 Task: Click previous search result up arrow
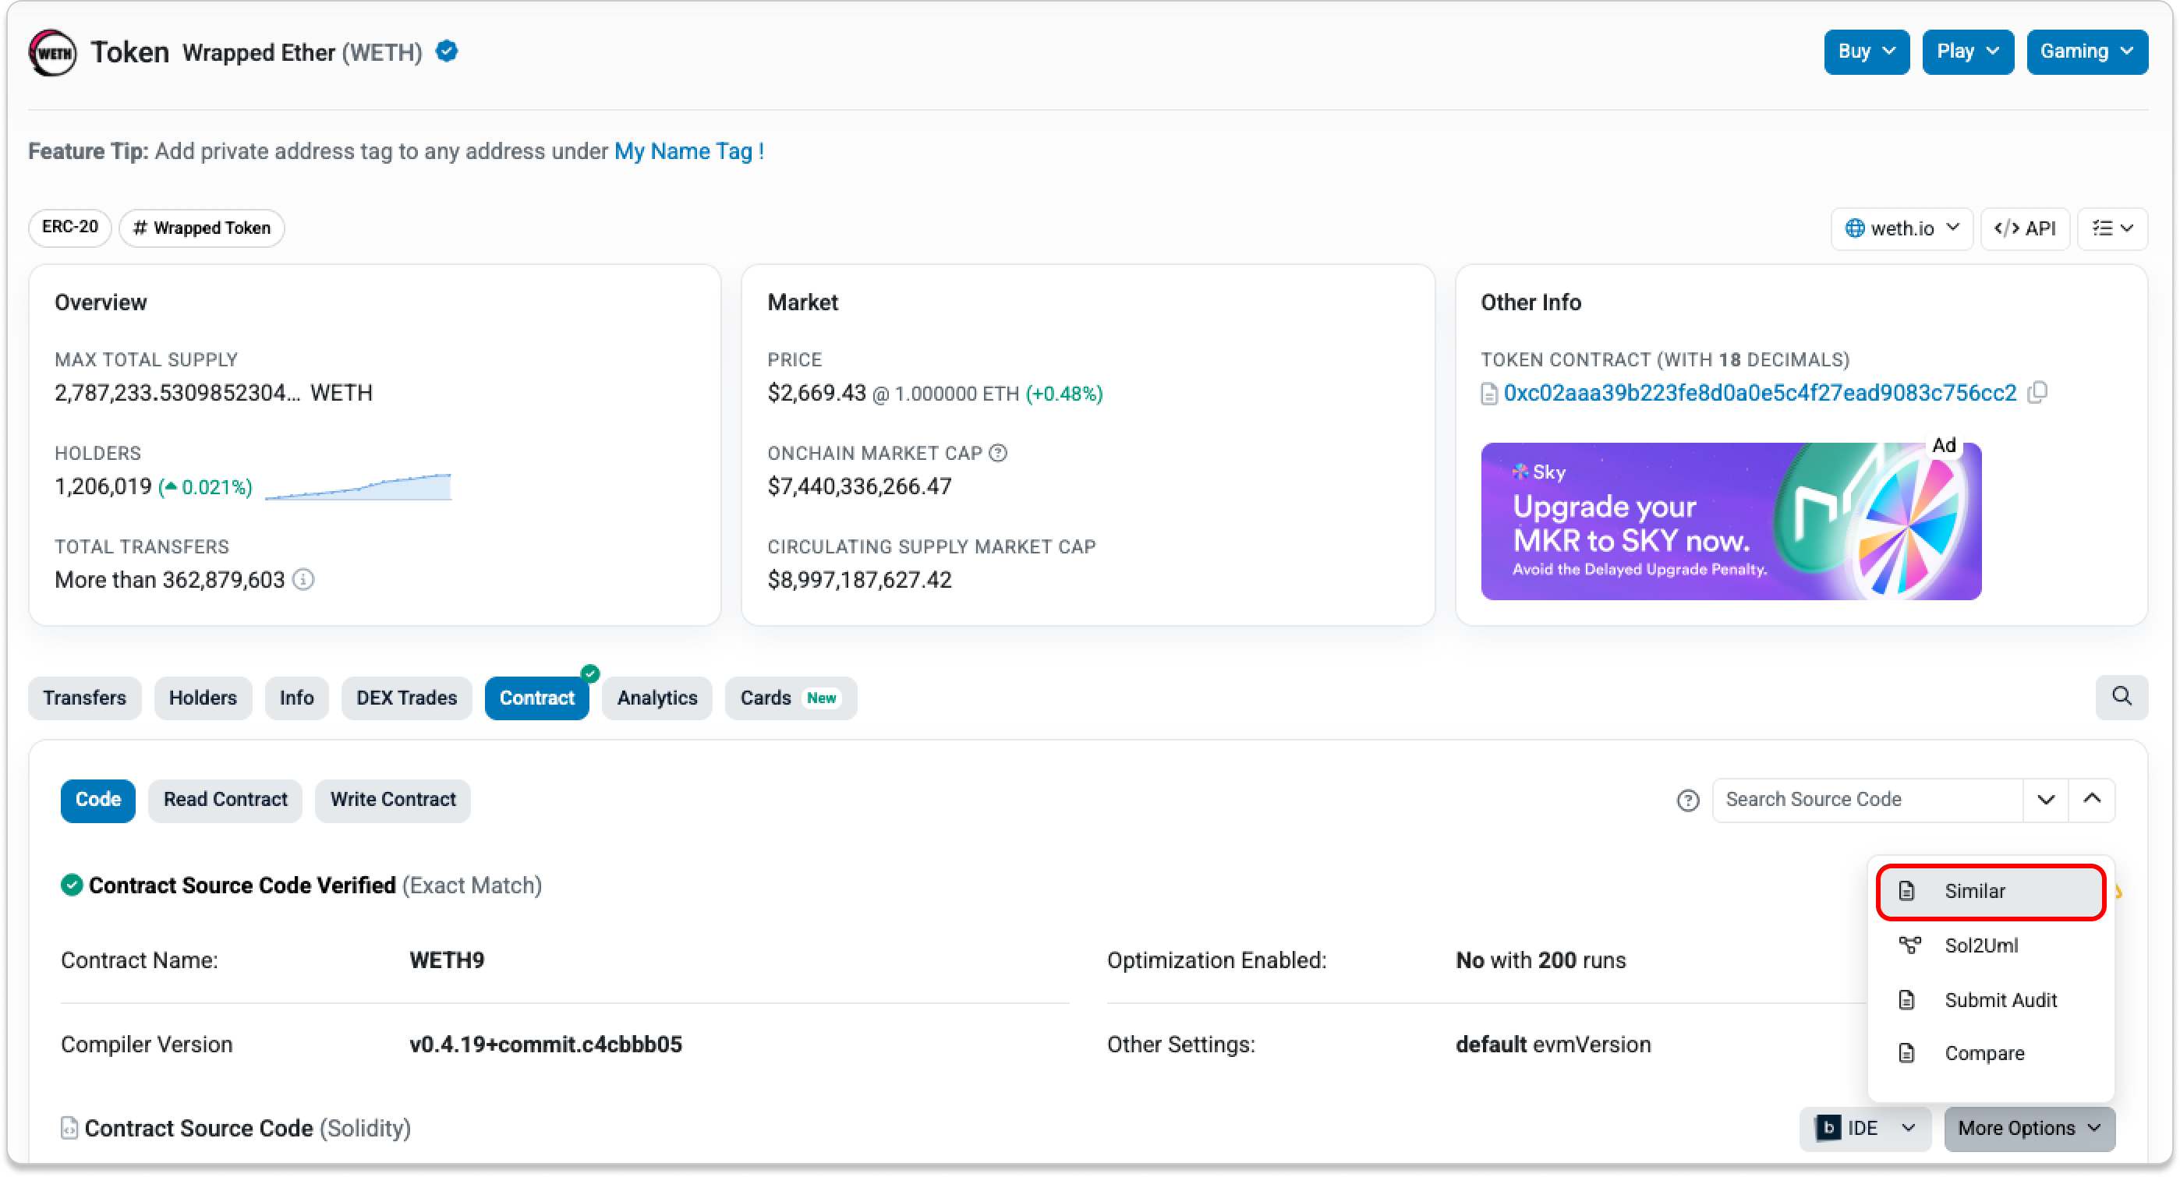[x=2091, y=800]
